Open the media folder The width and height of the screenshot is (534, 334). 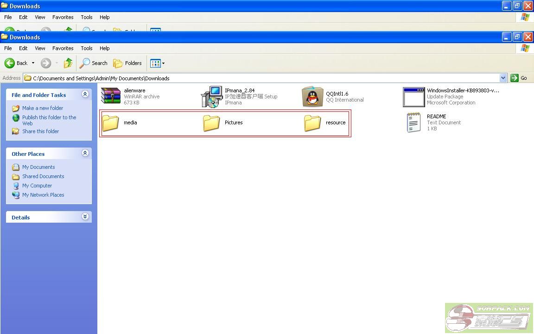tap(111, 123)
